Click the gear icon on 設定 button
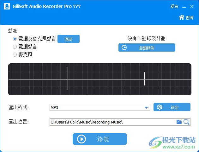Viewport: 199px width, 152px height. coord(160,107)
